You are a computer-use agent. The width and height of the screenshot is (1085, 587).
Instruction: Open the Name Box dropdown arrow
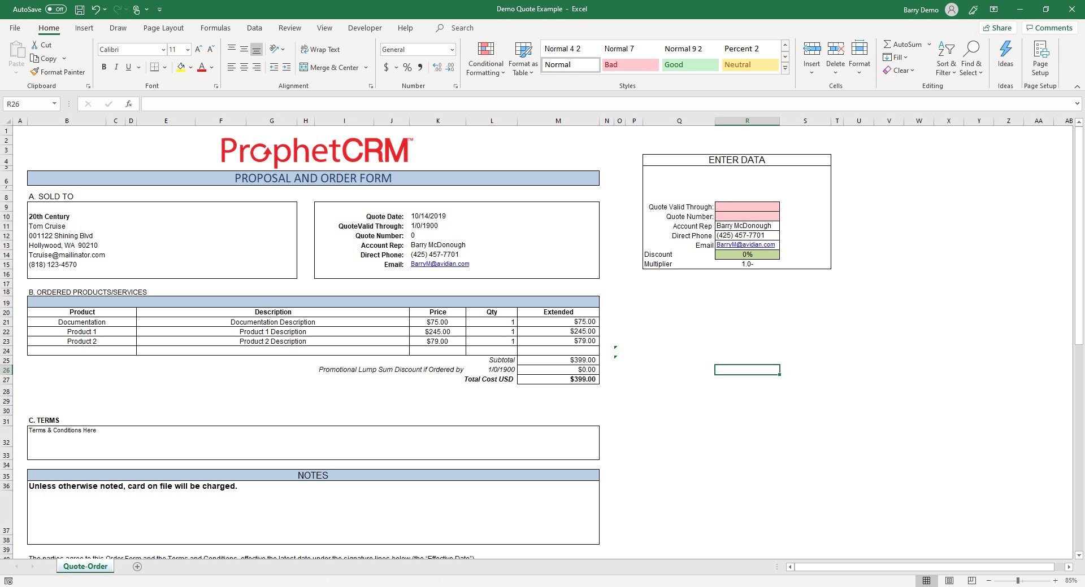[54, 104]
